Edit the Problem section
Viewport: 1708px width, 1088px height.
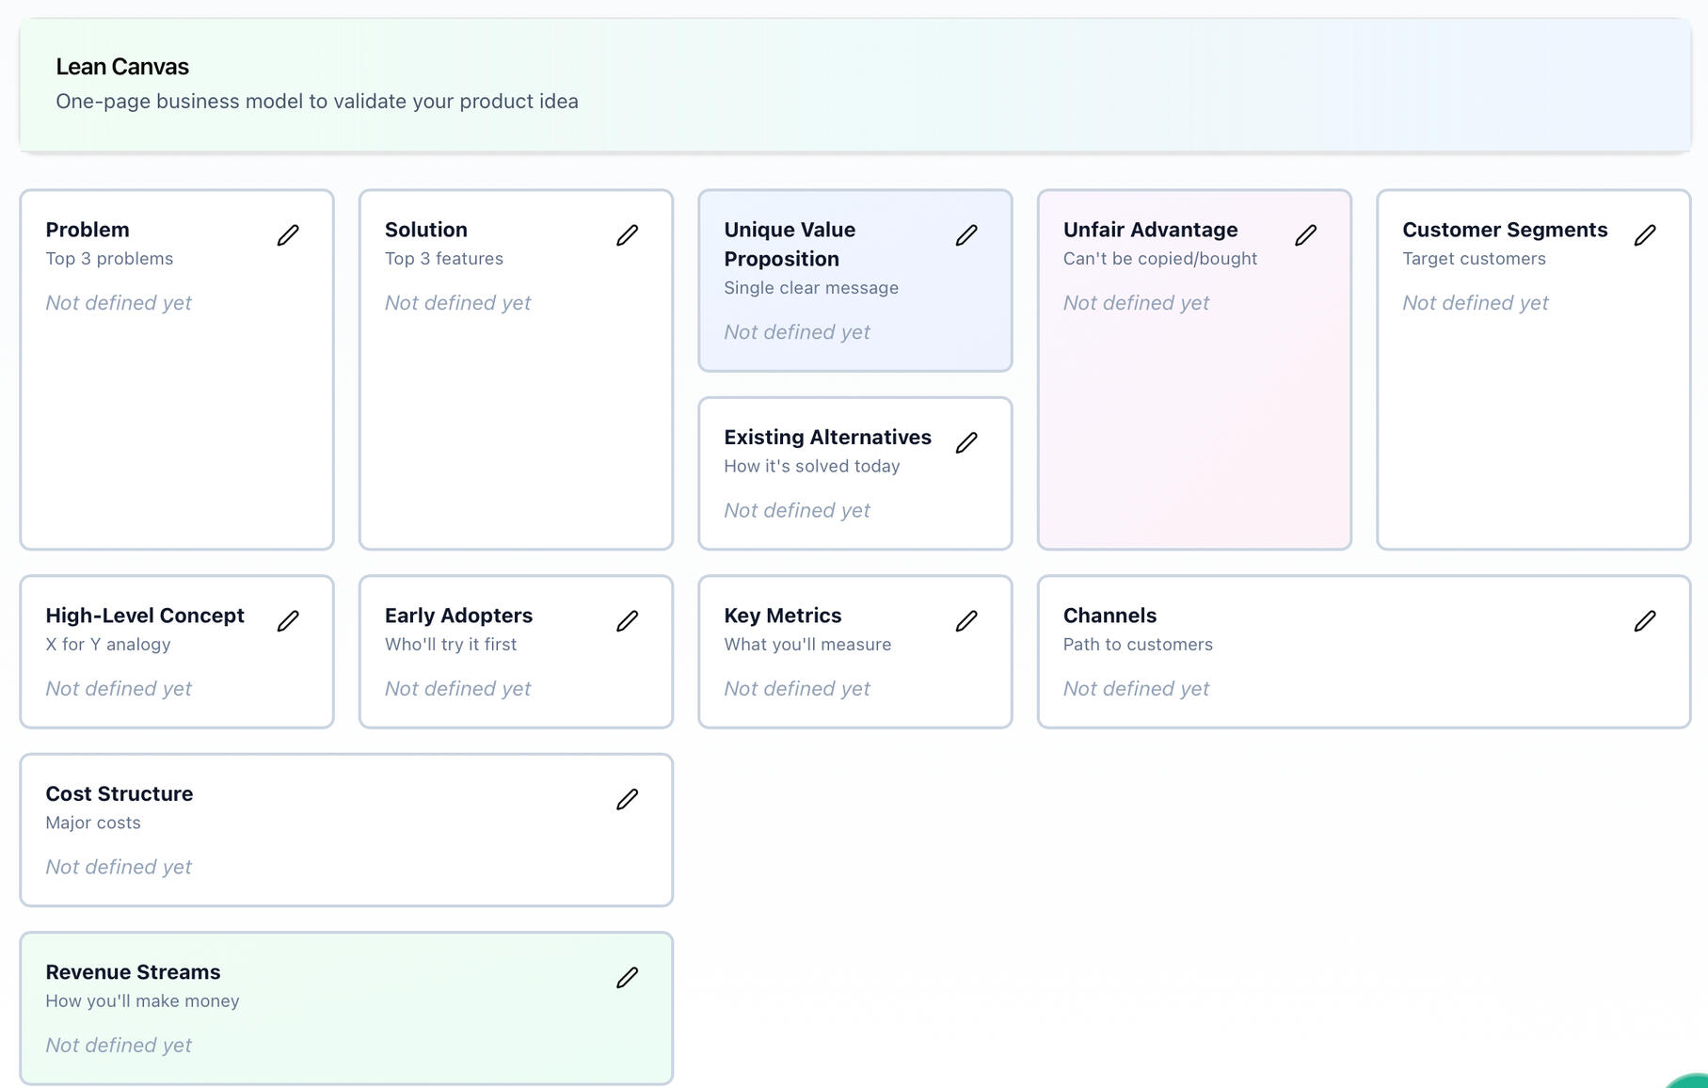tap(288, 234)
